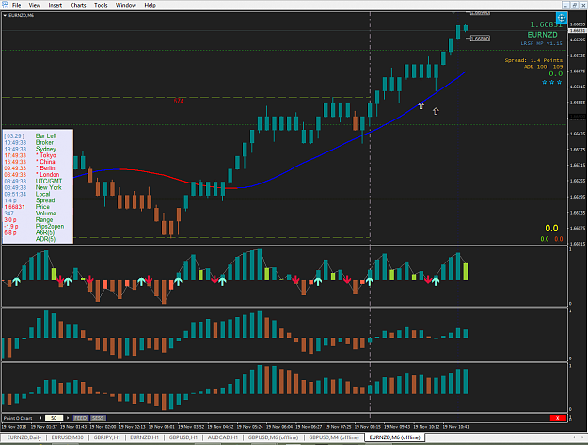Click the red X button in bottom panel
This screenshot has height=445, width=588.
pyautogui.click(x=558, y=418)
